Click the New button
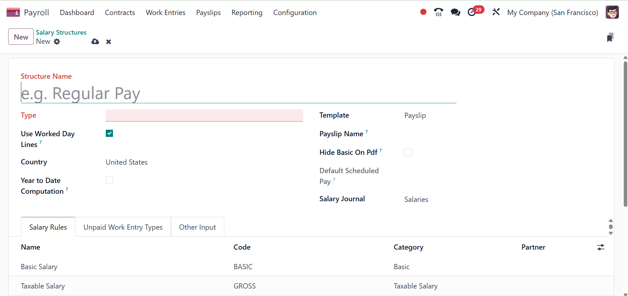This screenshot has height=296, width=628. pyautogui.click(x=21, y=37)
